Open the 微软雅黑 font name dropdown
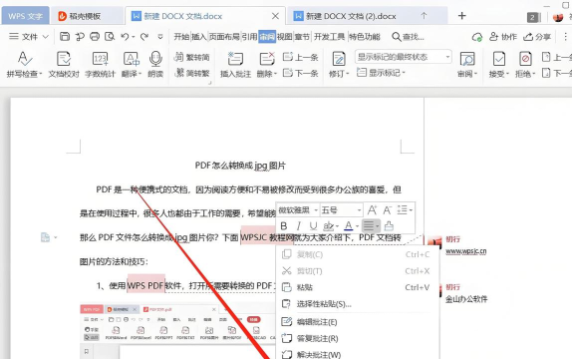Image resolution: width=572 pixels, height=359 pixels. (x=316, y=210)
